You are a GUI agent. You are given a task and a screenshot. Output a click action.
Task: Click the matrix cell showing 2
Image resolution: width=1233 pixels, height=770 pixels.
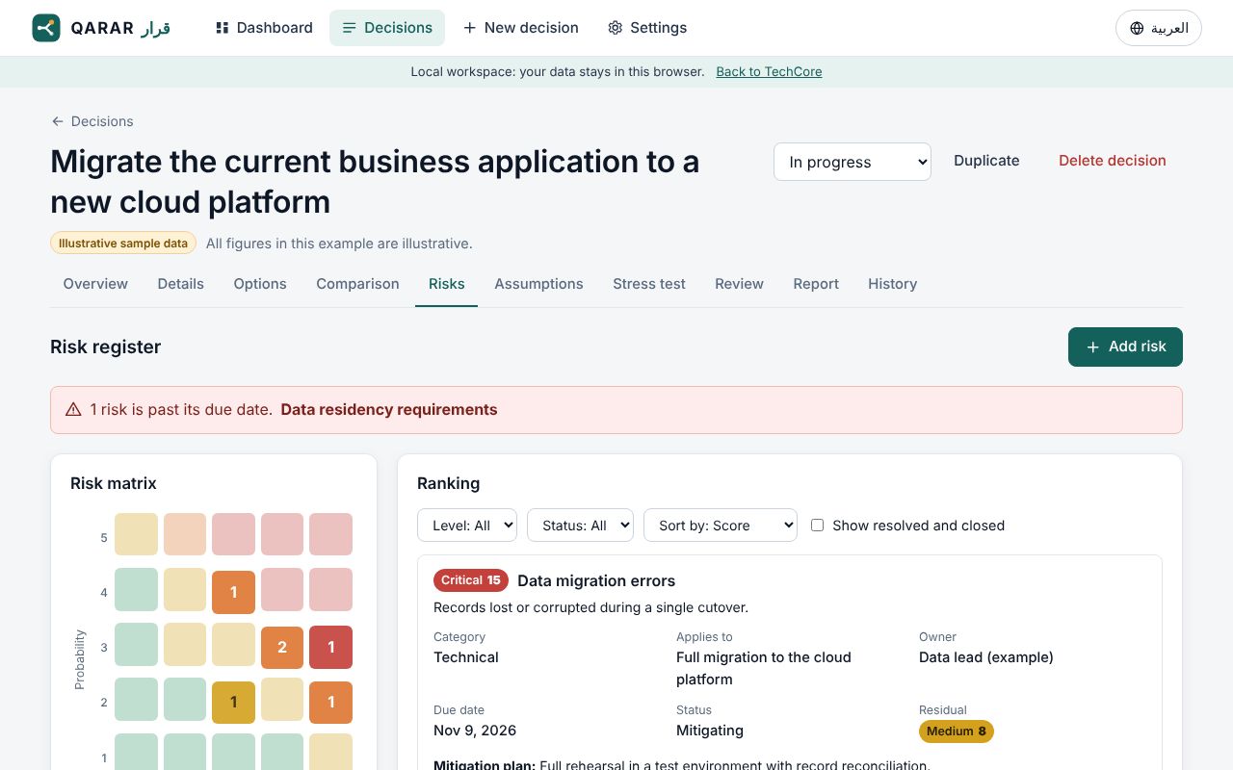pyautogui.click(x=282, y=647)
